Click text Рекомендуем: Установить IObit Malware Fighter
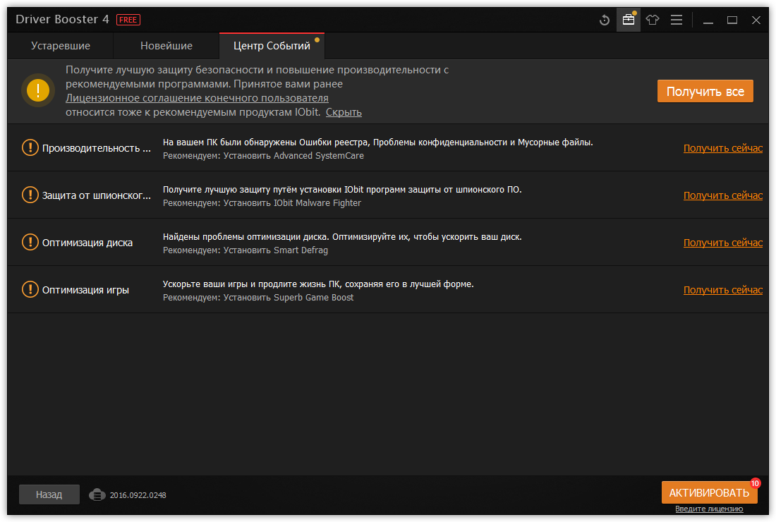776x522 pixels. 262,203
